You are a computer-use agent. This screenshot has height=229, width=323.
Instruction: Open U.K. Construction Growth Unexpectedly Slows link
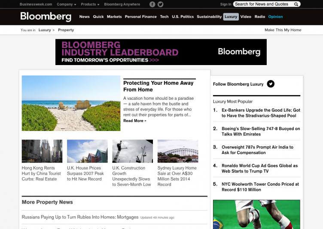tap(131, 176)
